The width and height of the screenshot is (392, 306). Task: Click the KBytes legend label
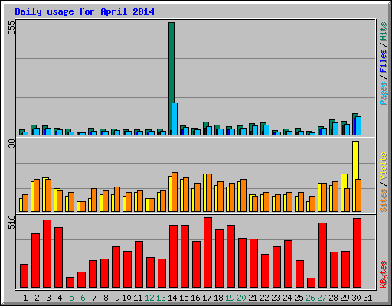click(x=384, y=275)
